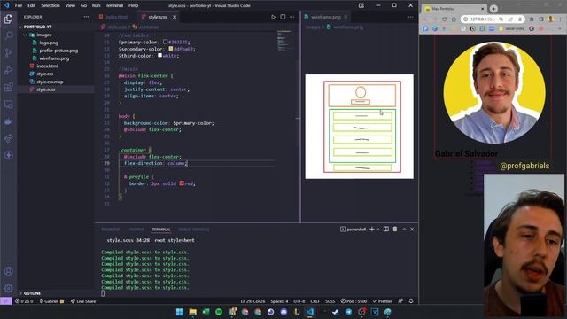The width and height of the screenshot is (567, 319).
Task: Run the code with editor play button
Action: click(274, 17)
